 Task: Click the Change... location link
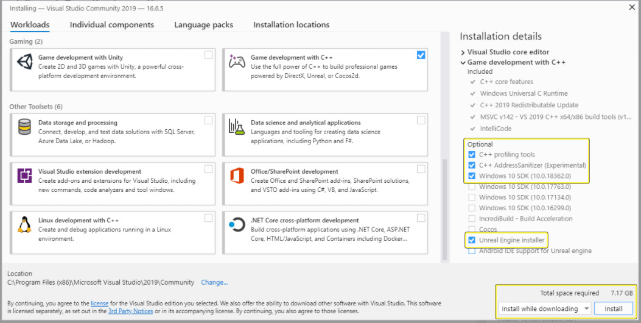(x=214, y=282)
